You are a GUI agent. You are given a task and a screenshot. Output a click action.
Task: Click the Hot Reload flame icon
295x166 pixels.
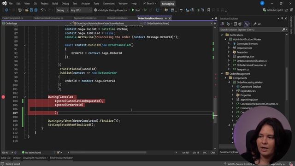click(151, 10)
